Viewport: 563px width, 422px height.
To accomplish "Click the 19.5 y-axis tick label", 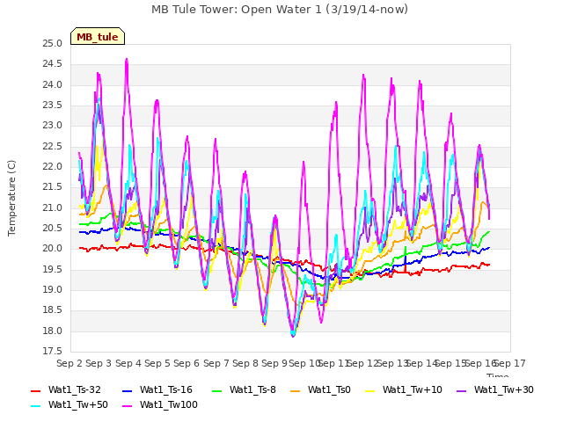I will coord(52,270).
